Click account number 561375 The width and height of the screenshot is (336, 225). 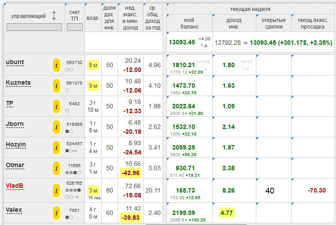pos(74,83)
